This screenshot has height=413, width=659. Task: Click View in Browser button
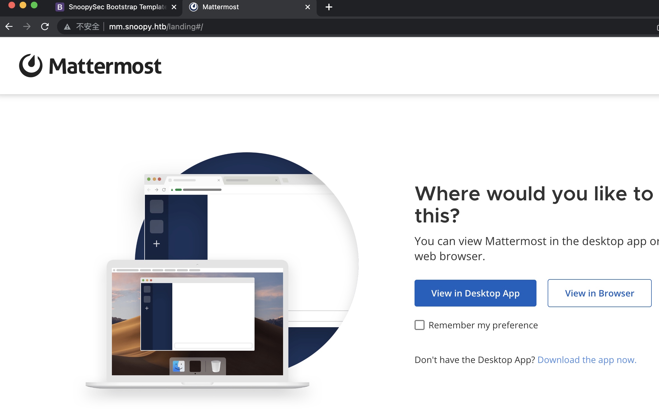coord(599,293)
